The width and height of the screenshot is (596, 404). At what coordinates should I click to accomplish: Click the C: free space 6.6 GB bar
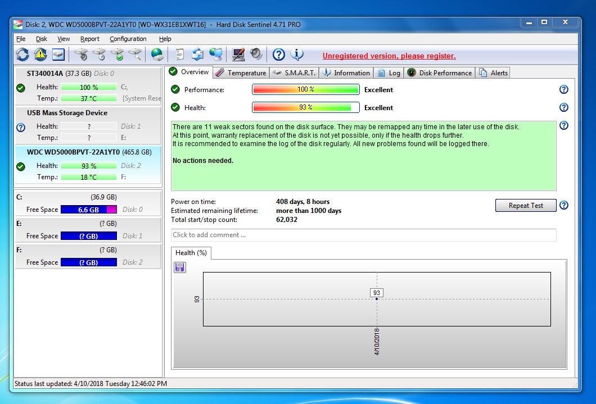pyautogui.click(x=89, y=210)
